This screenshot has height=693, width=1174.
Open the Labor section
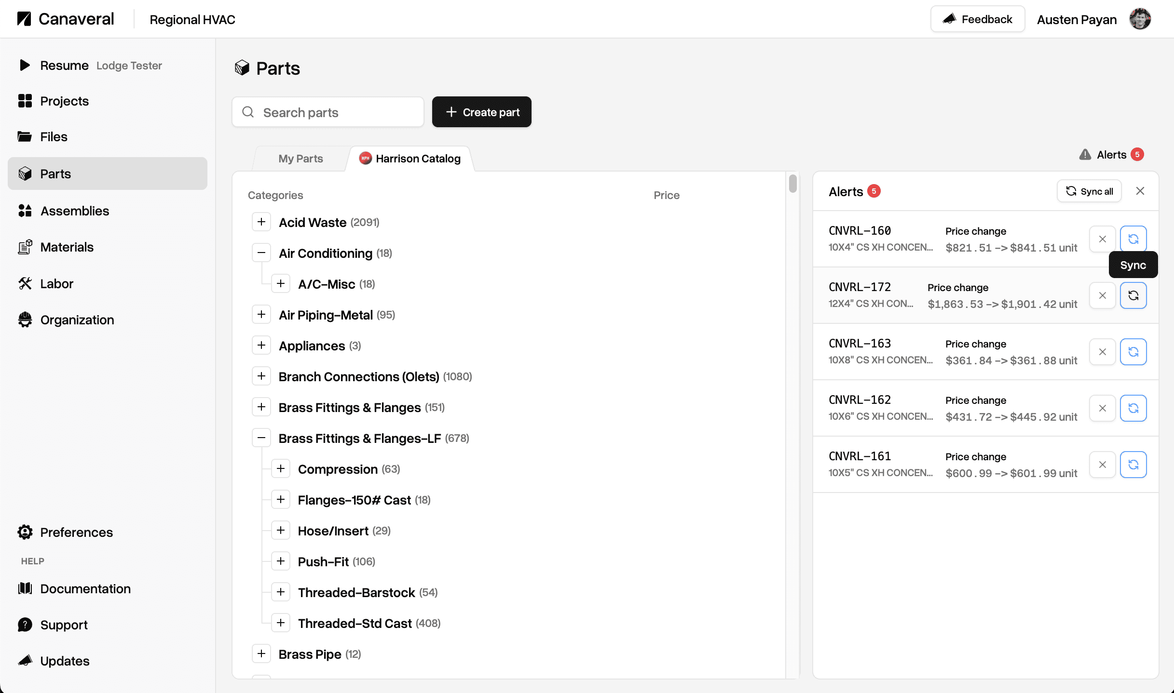[108, 284]
